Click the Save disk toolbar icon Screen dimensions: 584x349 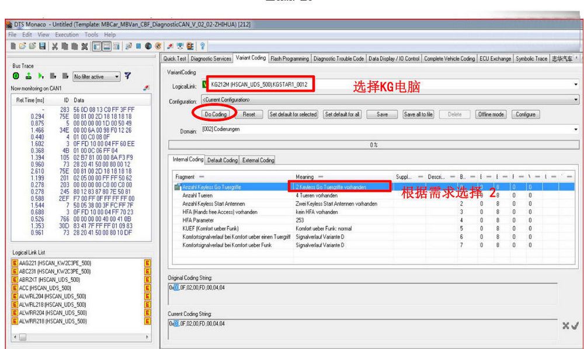43,46
